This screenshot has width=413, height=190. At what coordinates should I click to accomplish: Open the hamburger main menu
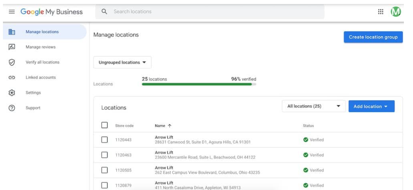click(12, 12)
